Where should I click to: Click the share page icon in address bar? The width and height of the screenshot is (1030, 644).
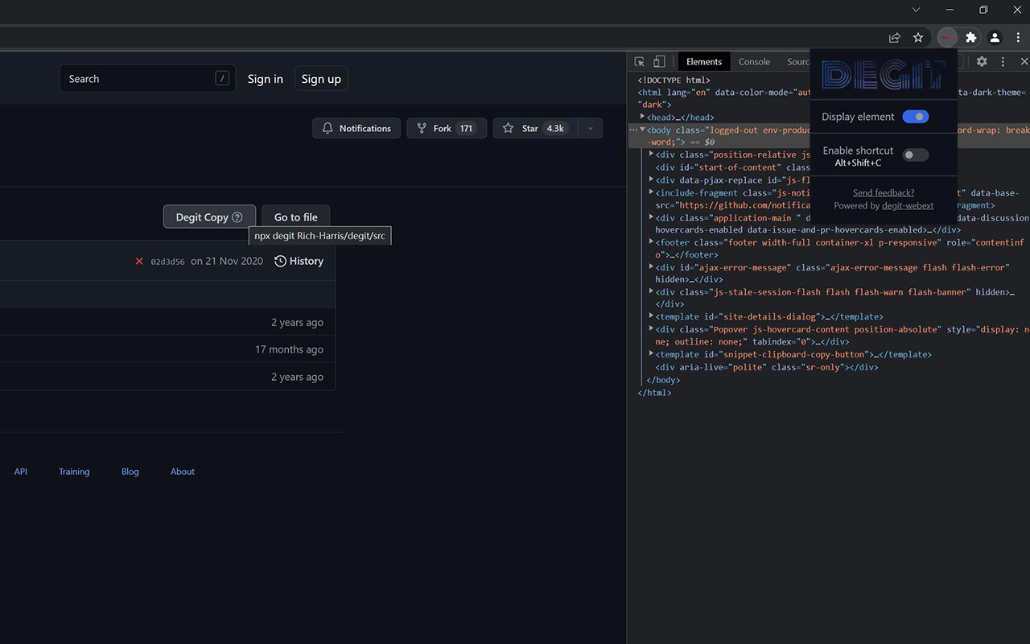click(894, 37)
